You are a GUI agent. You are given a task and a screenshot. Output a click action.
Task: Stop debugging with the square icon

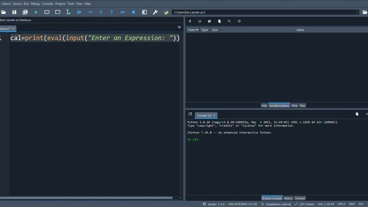pyautogui.click(x=133, y=12)
